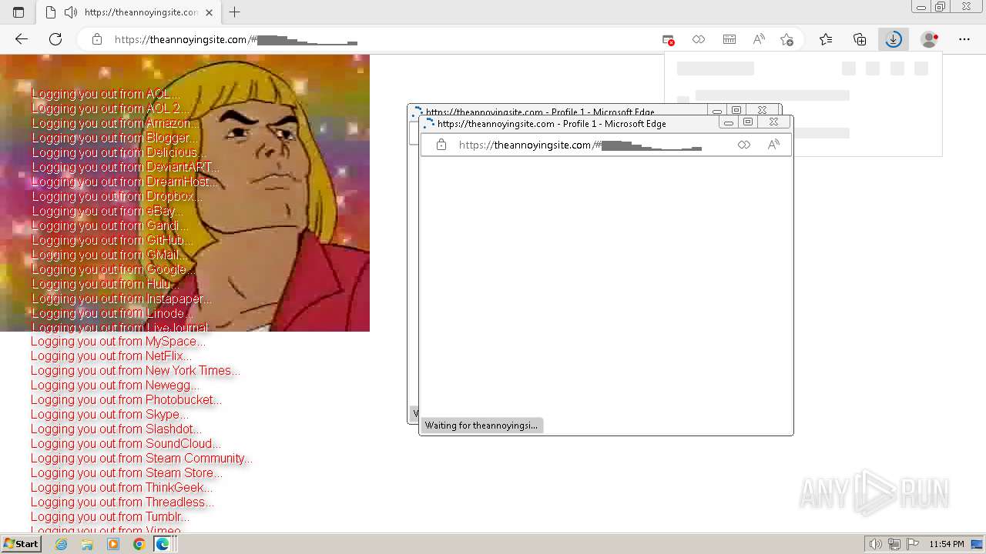Click 'Logging you out from MySpace...' text

[x=118, y=341]
